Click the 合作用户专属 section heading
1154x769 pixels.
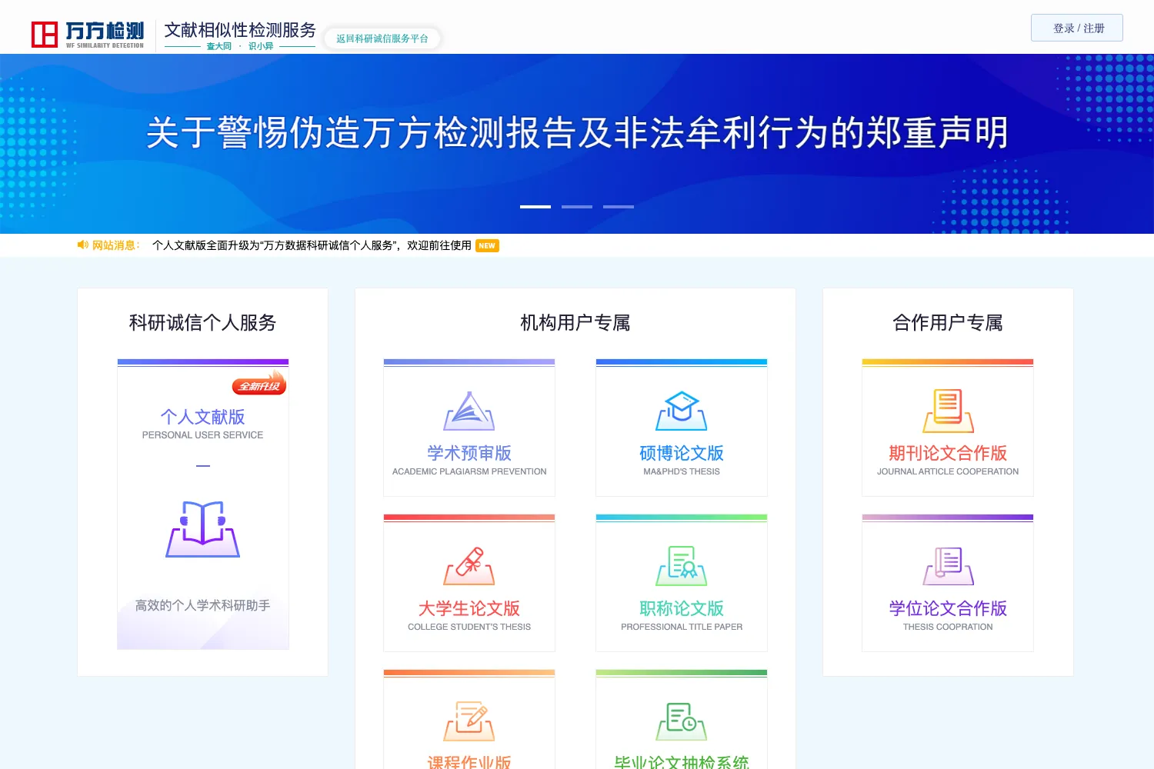pos(948,322)
